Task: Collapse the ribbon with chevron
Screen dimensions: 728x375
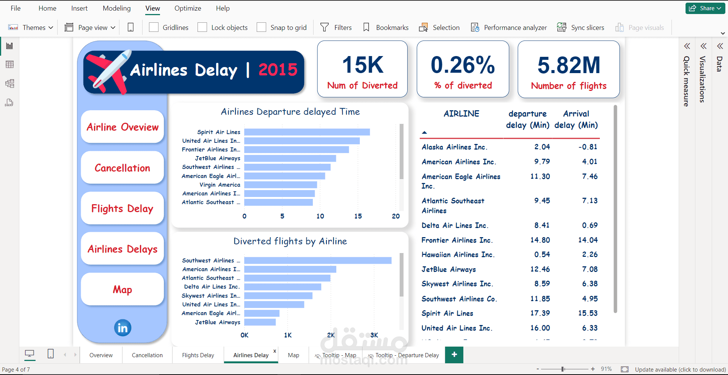Action: tap(723, 33)
